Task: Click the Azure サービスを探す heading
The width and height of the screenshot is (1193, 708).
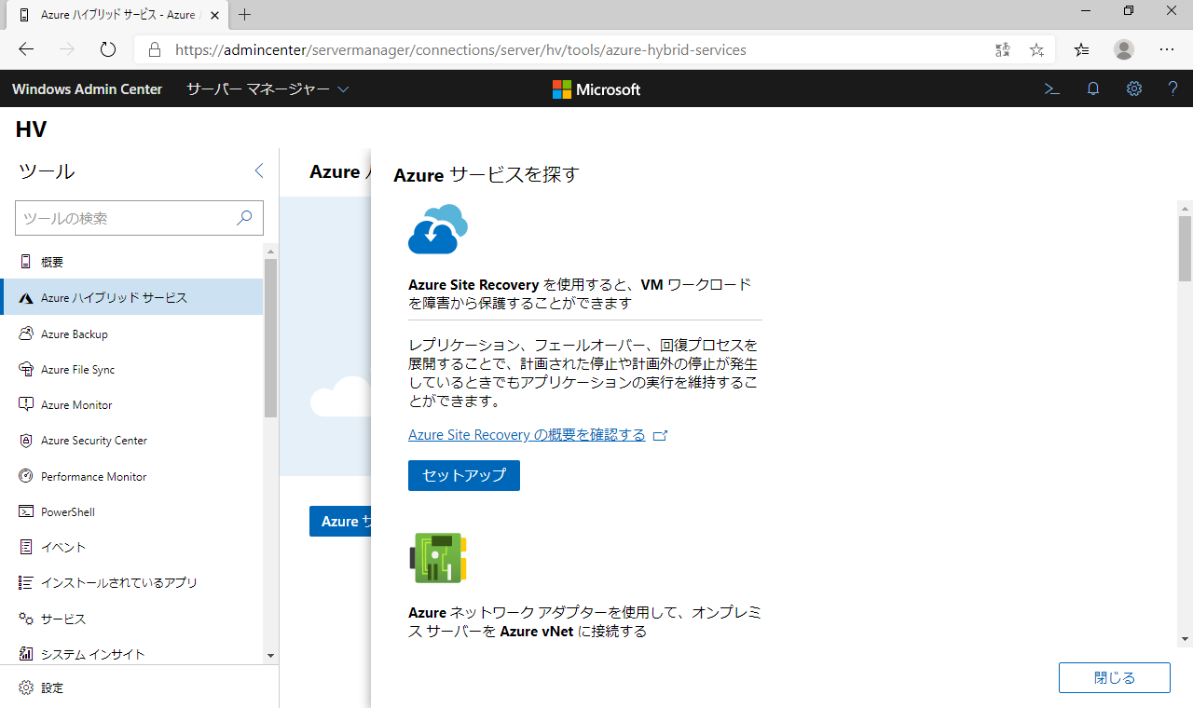Action: pos(487,175)
